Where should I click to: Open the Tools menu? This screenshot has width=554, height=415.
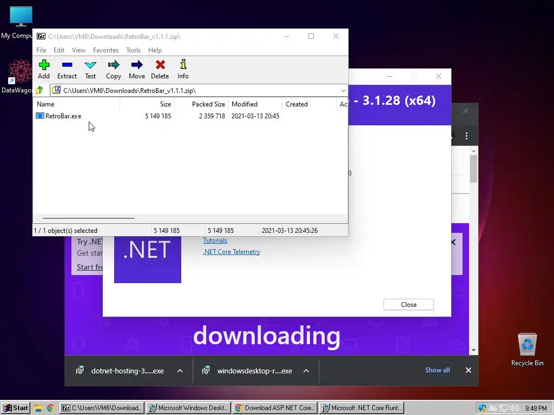[x=133, y=50]
